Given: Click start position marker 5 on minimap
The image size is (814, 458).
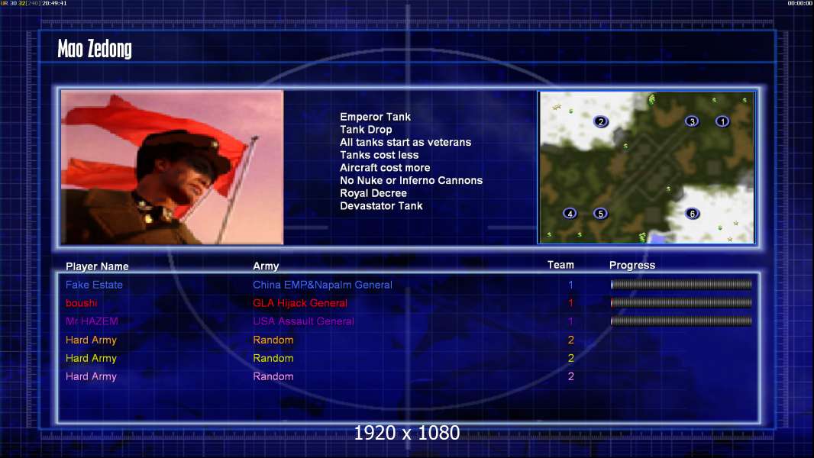Looking at the screenshot, I should tap(601, 213).
